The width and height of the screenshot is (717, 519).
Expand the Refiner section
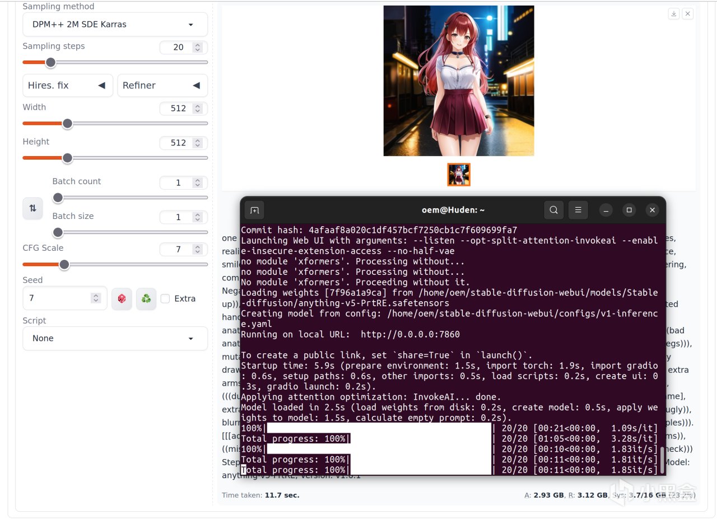162,86
